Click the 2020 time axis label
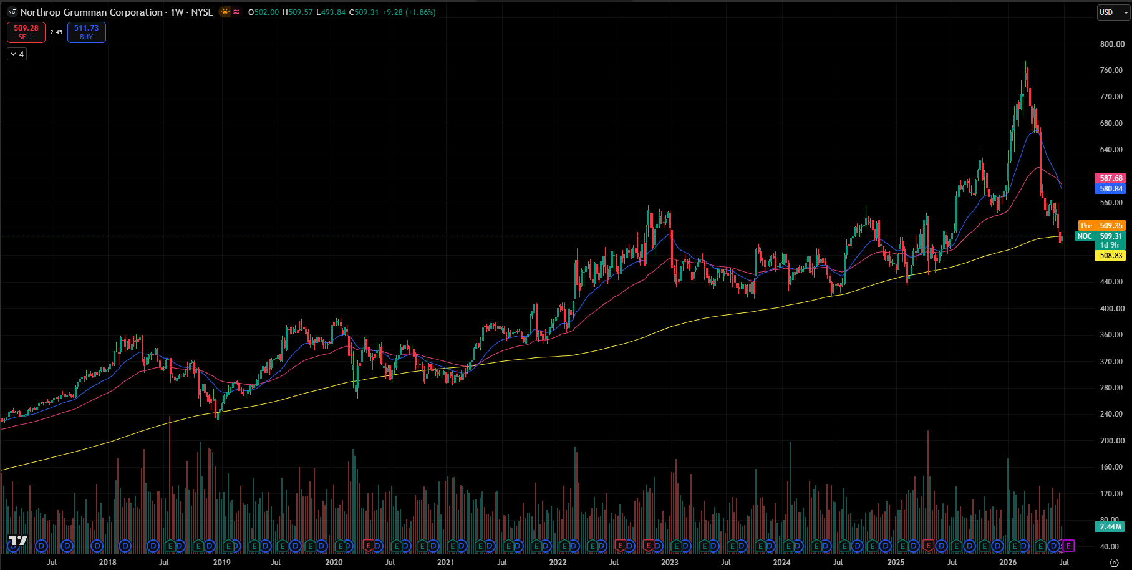Screen dimensions: 1132x570 [x=334, y=563]
